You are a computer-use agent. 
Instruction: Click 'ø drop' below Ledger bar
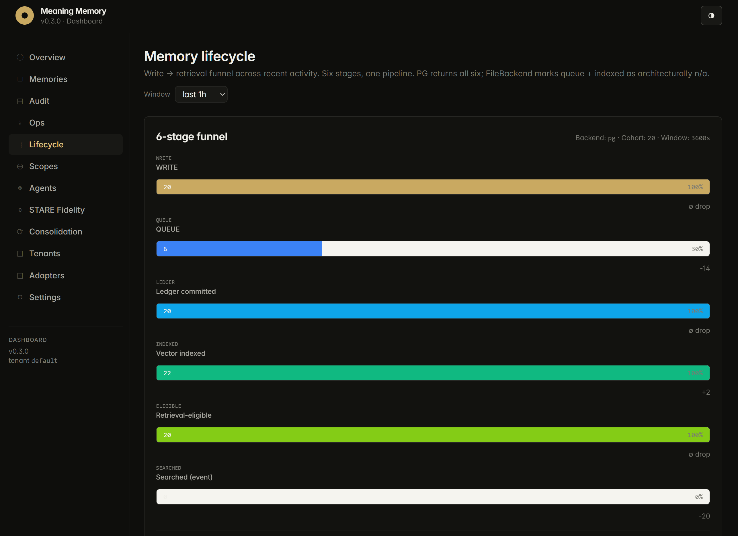[x=699, y=330]
